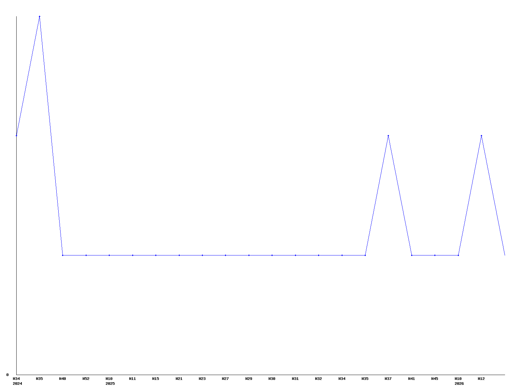Click the W32 x-axis label
Viewport: 521px width, 391px height.
coord(318,379)
